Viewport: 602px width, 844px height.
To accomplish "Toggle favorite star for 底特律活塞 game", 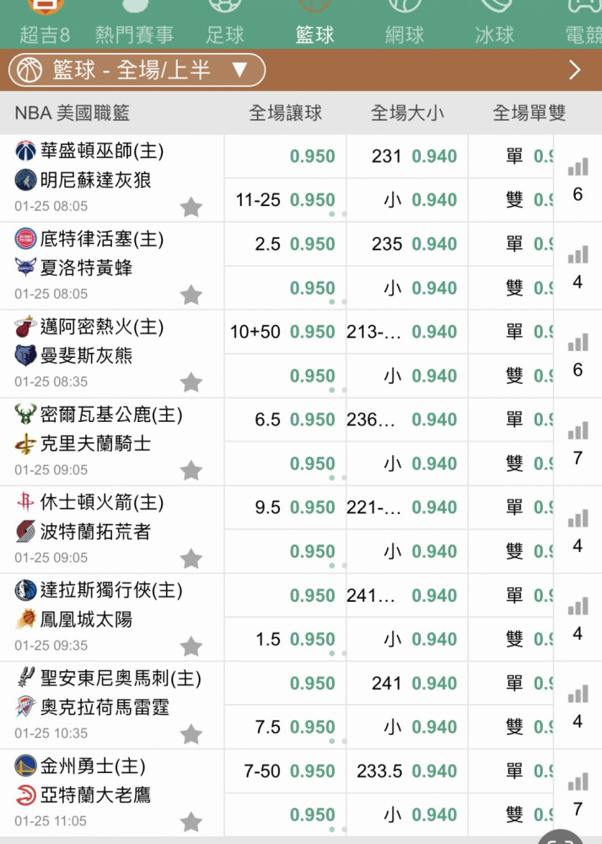I will click(191, 295).
